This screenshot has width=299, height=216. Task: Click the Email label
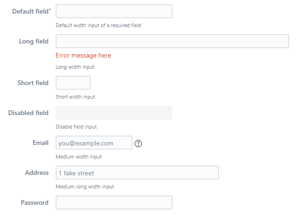41,143
